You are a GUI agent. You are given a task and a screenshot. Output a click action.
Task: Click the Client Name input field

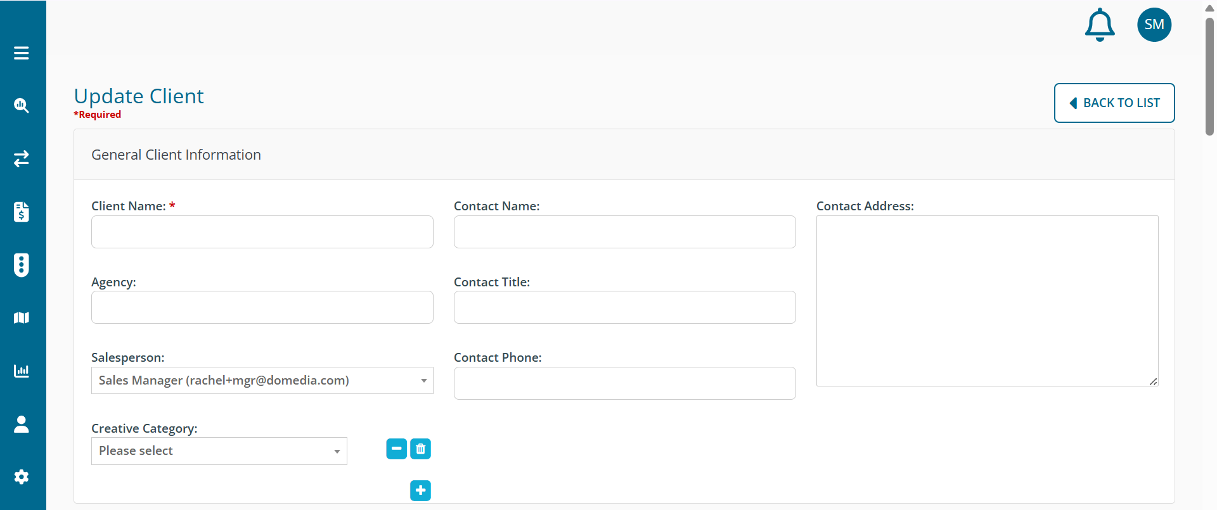coord(262,232)
